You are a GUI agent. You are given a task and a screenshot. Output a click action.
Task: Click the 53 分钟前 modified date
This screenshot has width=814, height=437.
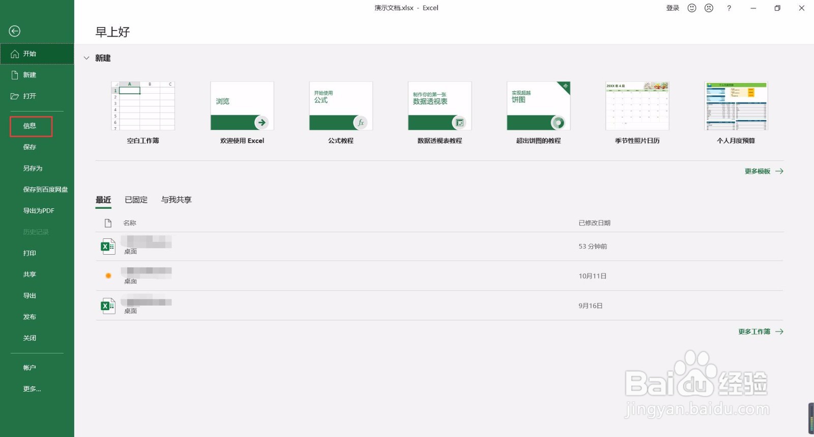593,247
